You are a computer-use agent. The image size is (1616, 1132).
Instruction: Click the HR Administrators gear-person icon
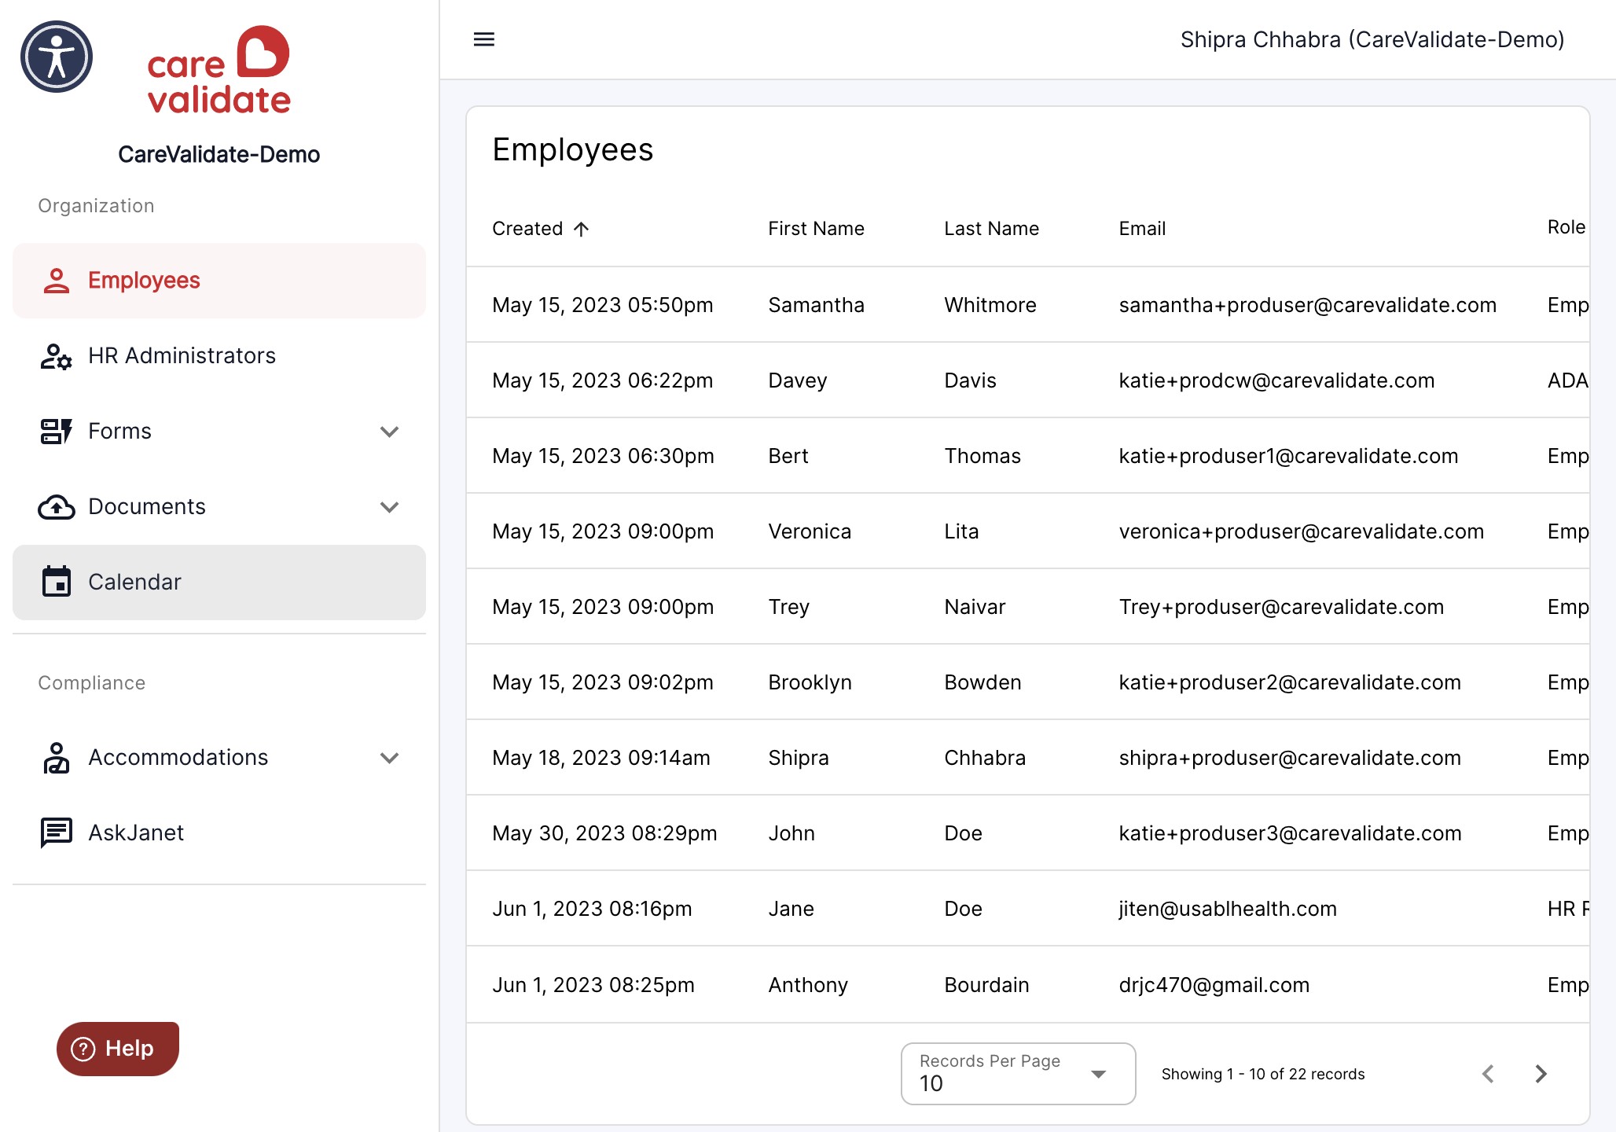(57, 356)
